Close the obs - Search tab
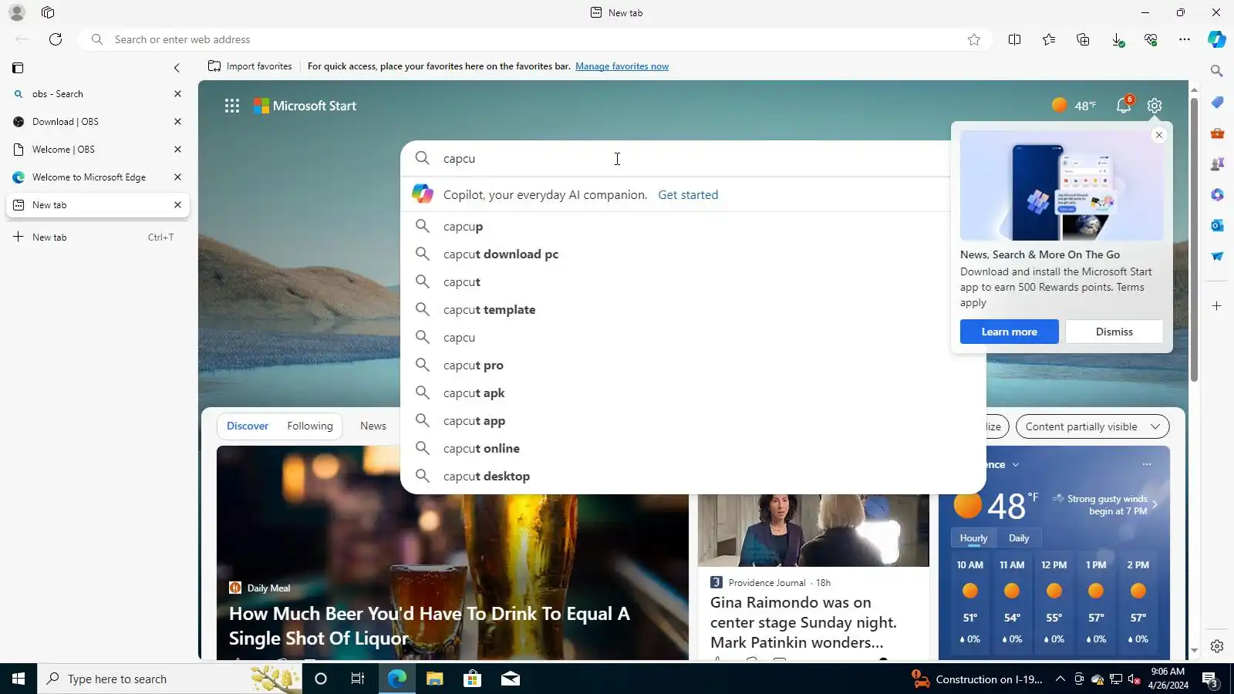Screen dimensions: 1234x694 [177, 94]
